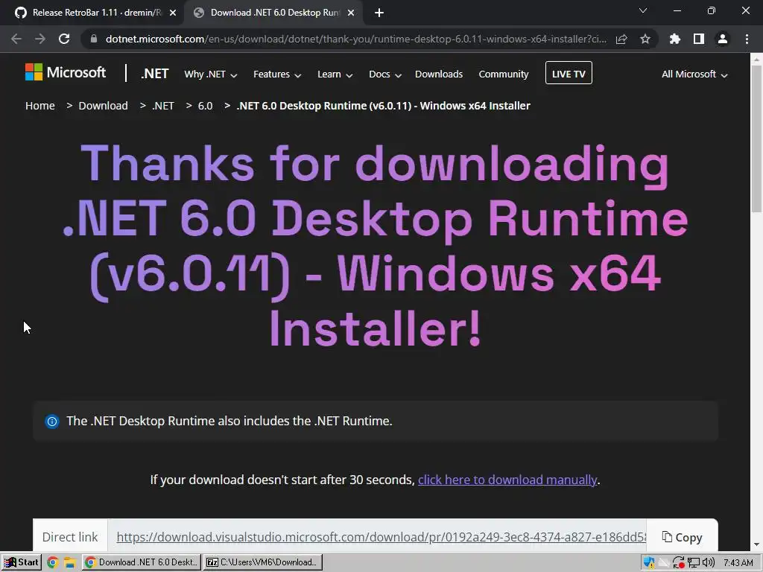This screenshot has height=572, width=763.
Task: Switch to 7-Zip C:\Users\VM6\Download taskbar button
Action: [263, 562]
